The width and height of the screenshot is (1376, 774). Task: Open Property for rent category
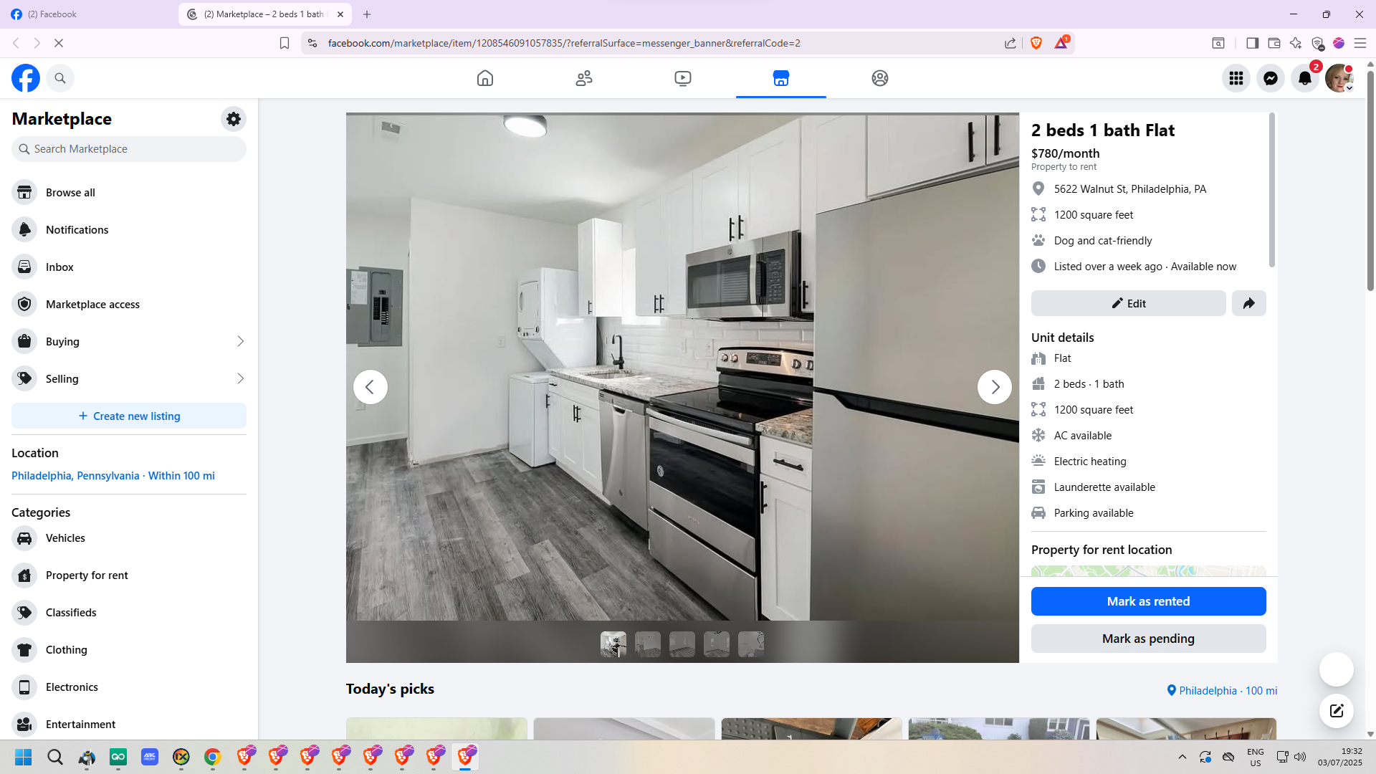pyautogui.click(x=87, y=575)
